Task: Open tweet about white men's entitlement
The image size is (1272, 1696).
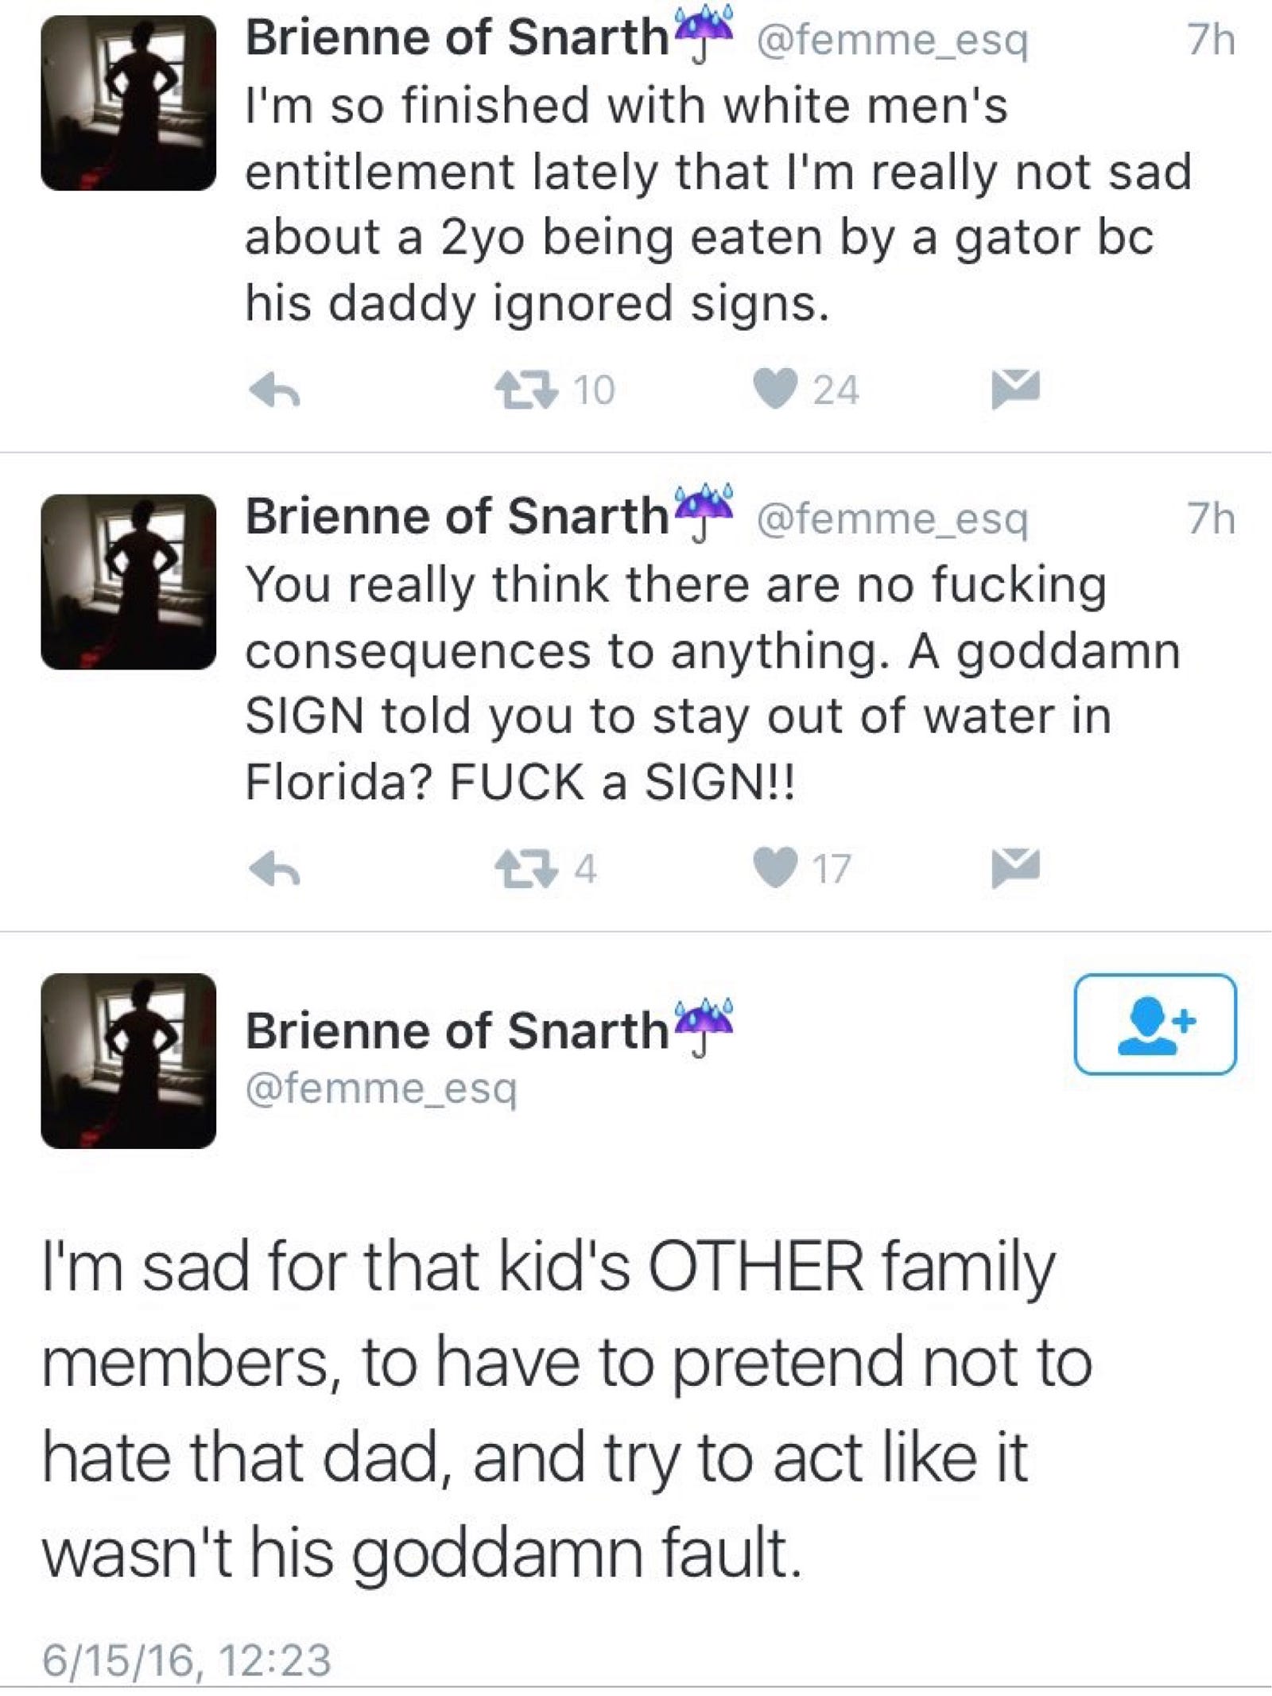Action: click(x=715, y=204)
